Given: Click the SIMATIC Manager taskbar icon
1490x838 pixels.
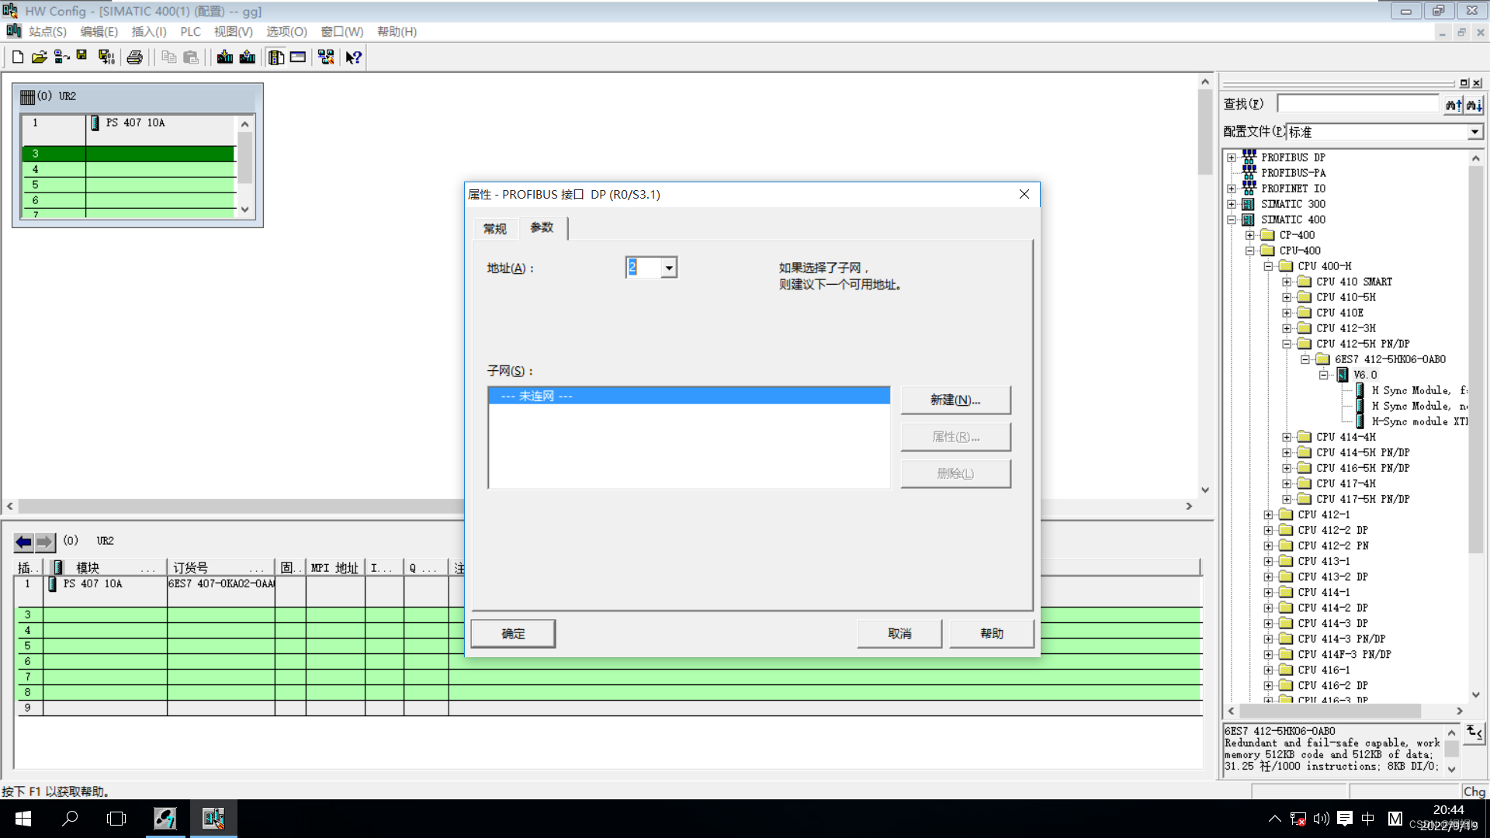Looking at the screenshot, I should 165,819.
